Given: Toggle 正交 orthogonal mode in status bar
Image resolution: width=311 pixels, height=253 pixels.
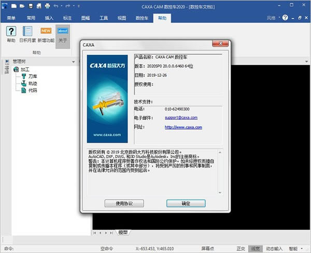Looking at the screenshot, I should click(241, 249).
